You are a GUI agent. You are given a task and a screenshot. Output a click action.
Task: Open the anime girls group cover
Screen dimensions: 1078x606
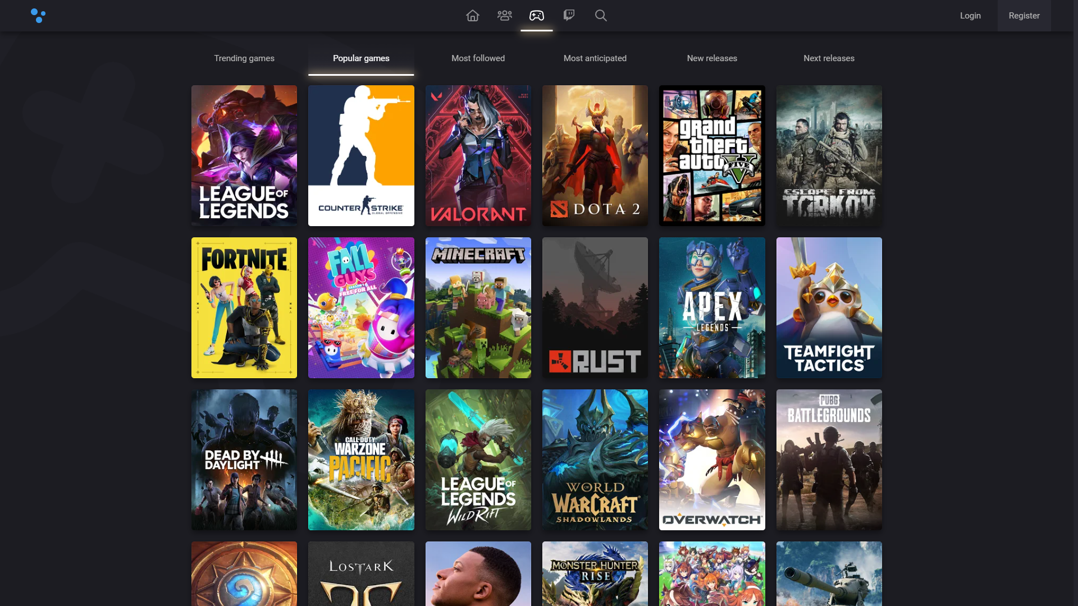click(x=712, y=573)
